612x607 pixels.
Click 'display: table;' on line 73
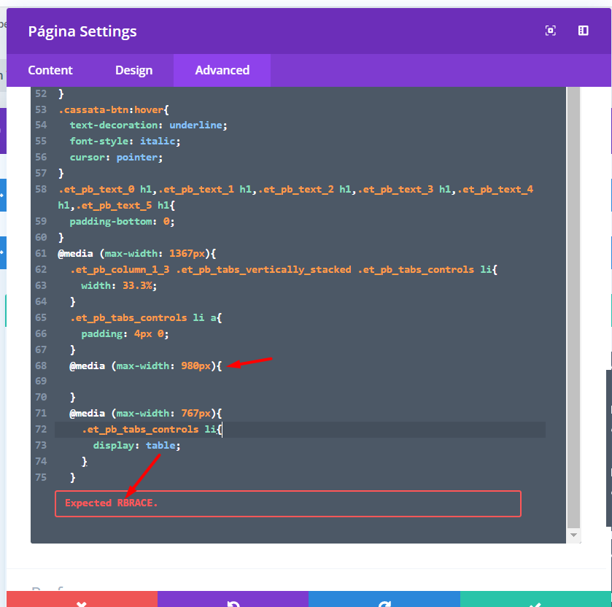(136, 445)
